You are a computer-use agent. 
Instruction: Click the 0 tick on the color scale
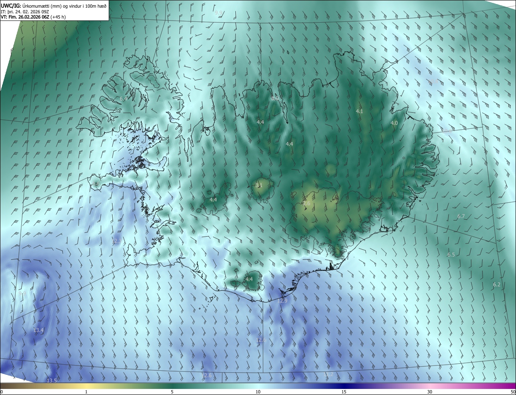[2, 392]
